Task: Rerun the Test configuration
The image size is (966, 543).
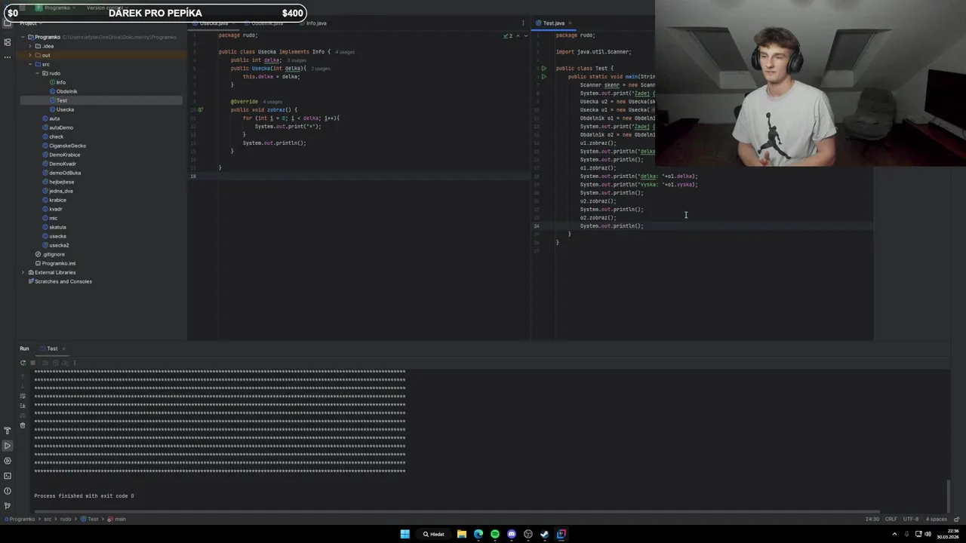Action: (x=23, y=363)
